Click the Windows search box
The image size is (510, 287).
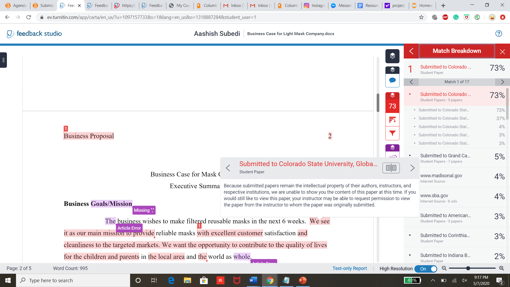[73, 280]
